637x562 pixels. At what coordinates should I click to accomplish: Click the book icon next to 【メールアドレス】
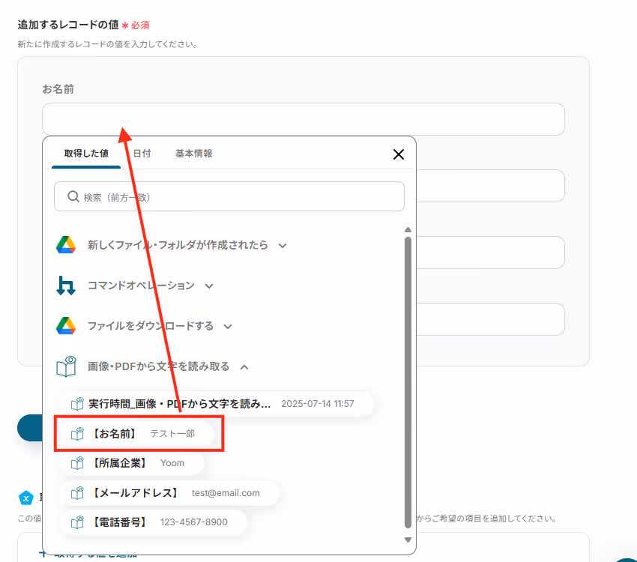tap(77, 493)
